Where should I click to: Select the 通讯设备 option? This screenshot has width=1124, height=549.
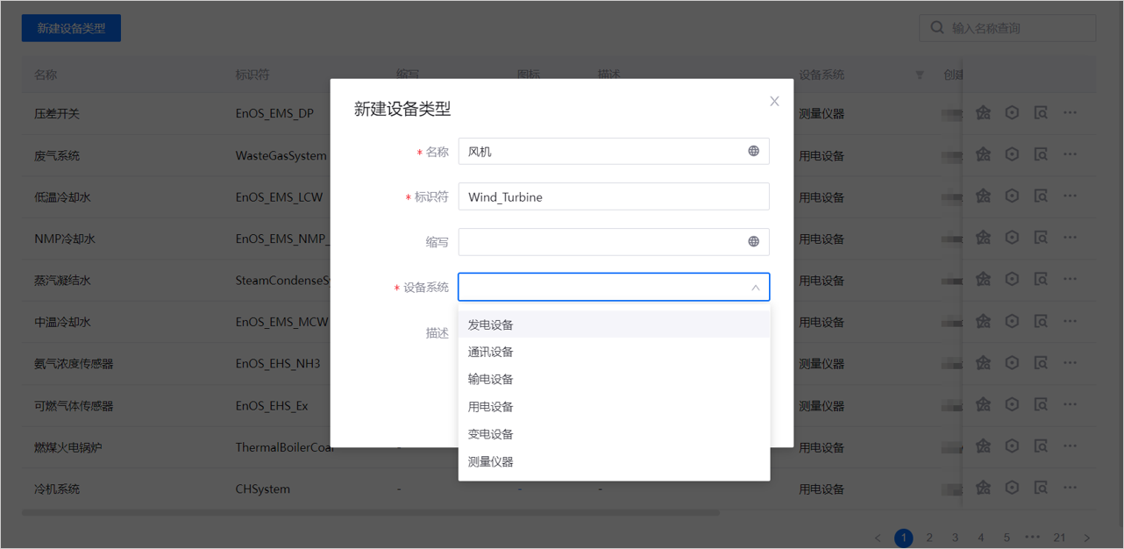[x=491, y=352]
